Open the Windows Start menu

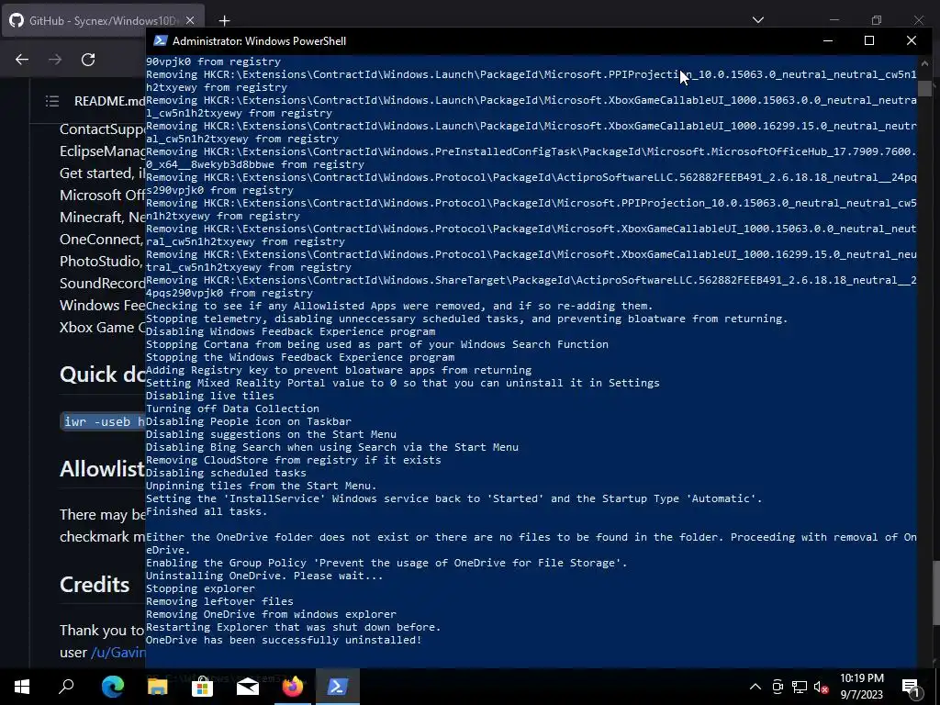tap(22, 687)
